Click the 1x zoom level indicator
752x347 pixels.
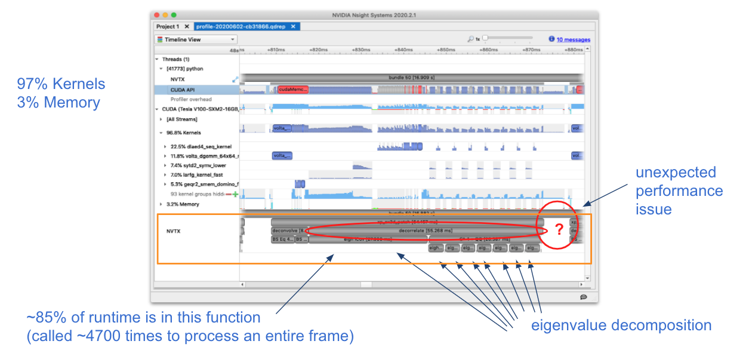tap(477, 39)
